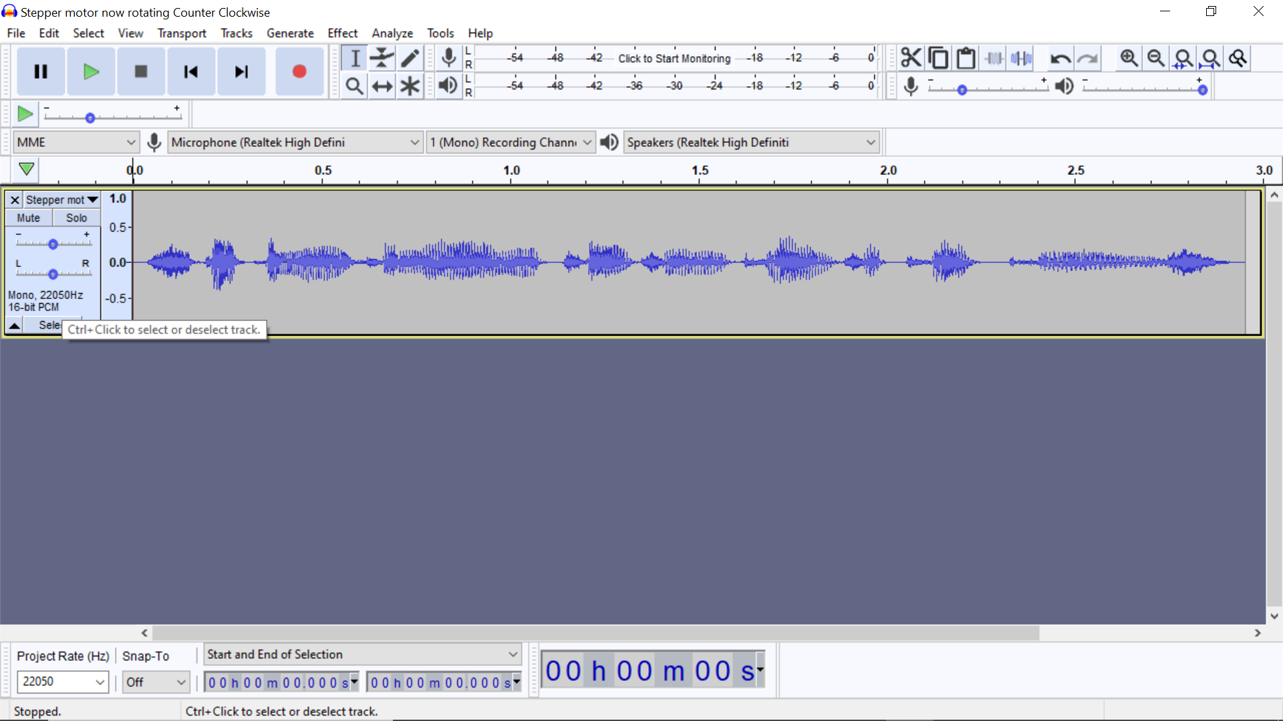Stop playback with the Stop button
The image size is (1283, 721).
(x=141, y=71)
